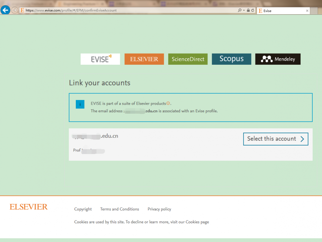Click the Mendeley logo tile
The image size is (322, 242).
(x=278, y=59)
